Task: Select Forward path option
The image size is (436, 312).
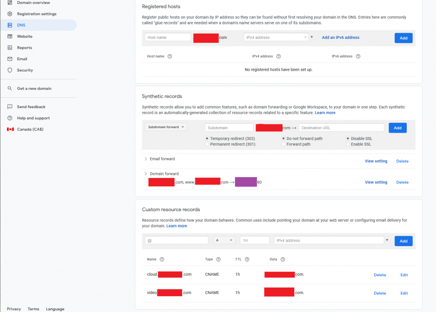Action: tap(283, 144)
